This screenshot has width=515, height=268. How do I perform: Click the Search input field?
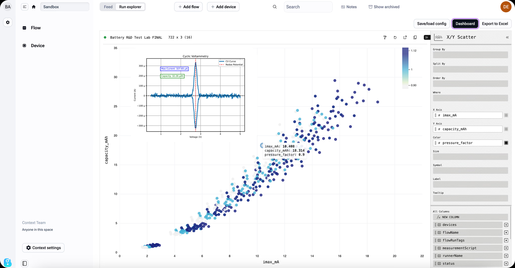(308, 7)
